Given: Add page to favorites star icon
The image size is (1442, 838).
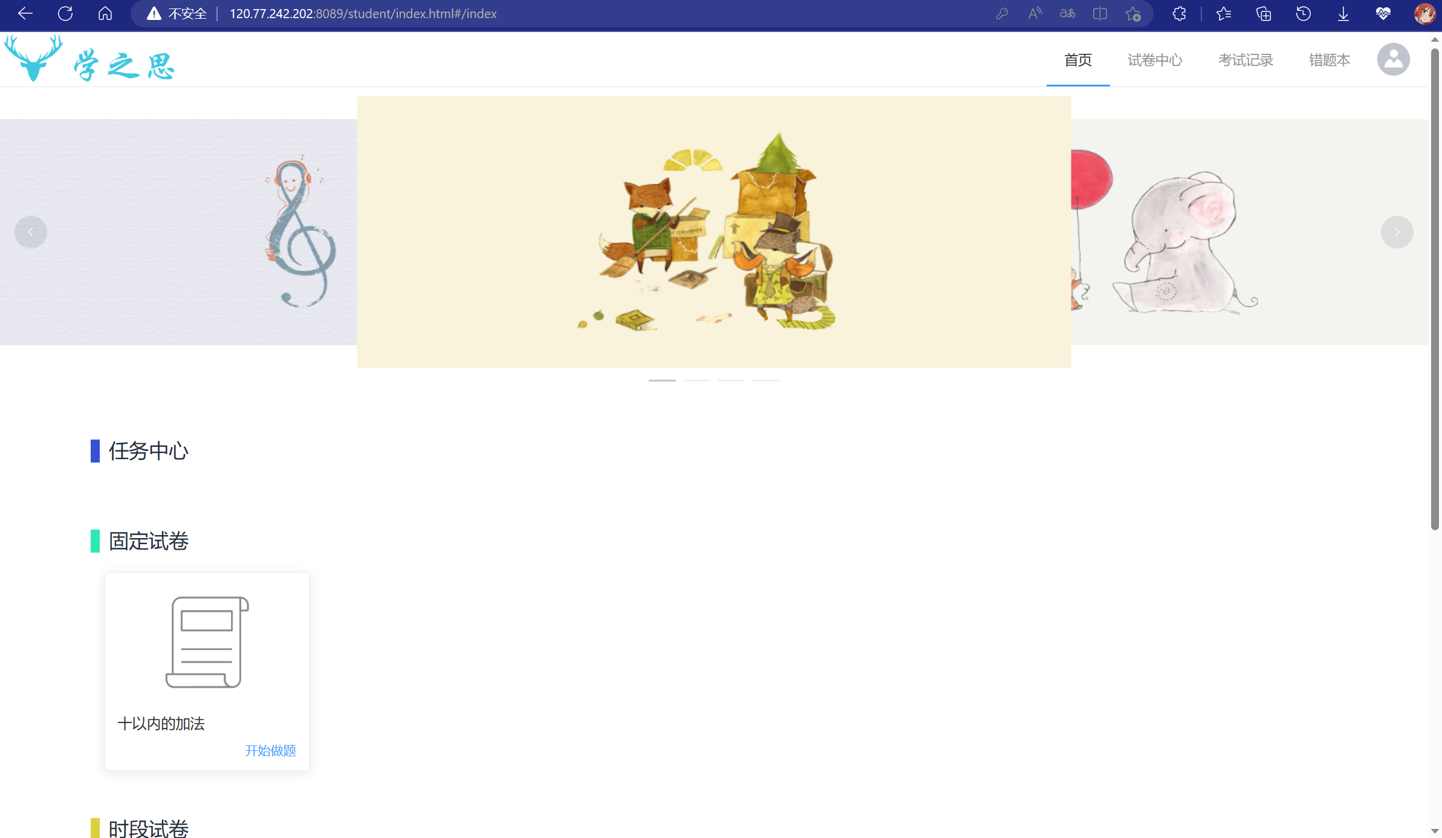Looking at the screenshot, I should (x=1133, y=13).
